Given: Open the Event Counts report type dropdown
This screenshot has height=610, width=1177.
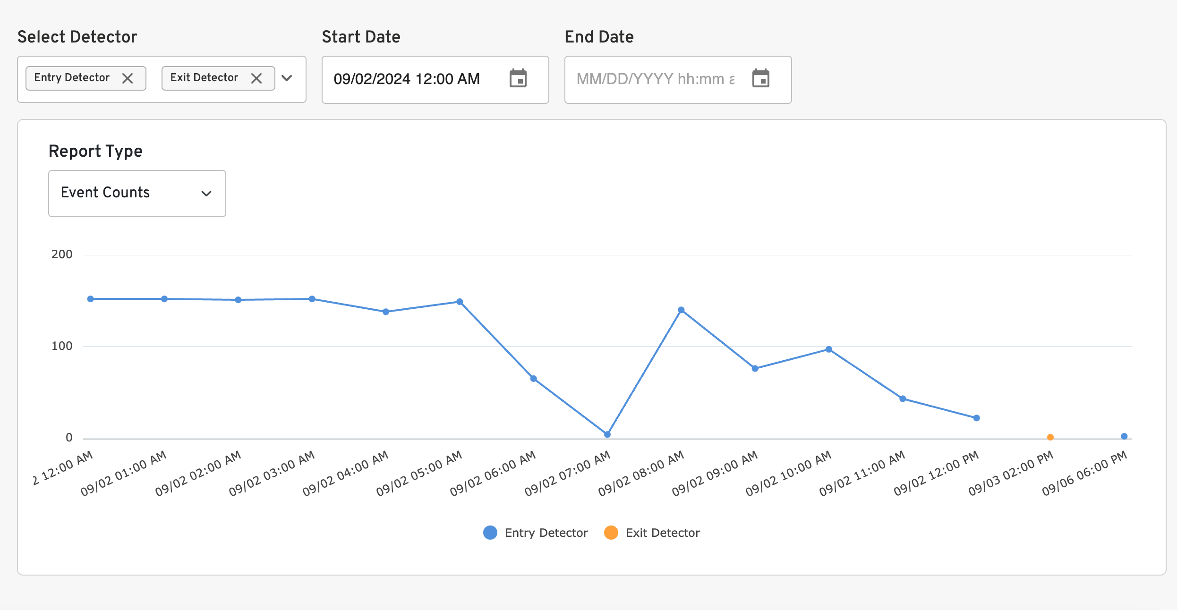Looking at the screenshot, I should pos(137,193).
